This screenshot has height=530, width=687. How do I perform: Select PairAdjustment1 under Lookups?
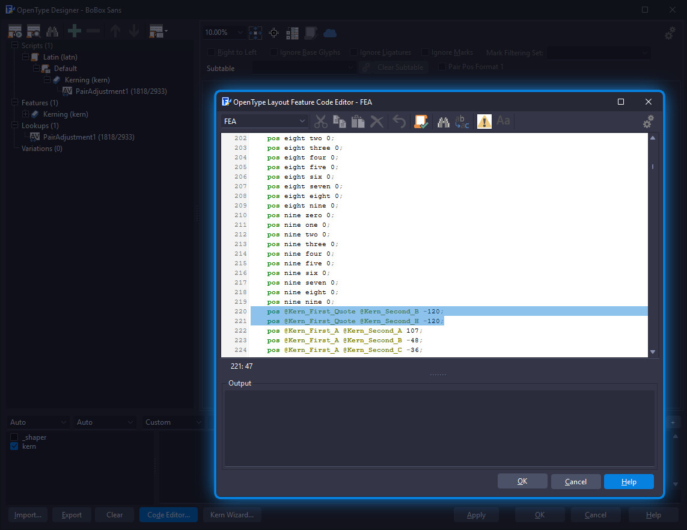click(x=88, y=137)
